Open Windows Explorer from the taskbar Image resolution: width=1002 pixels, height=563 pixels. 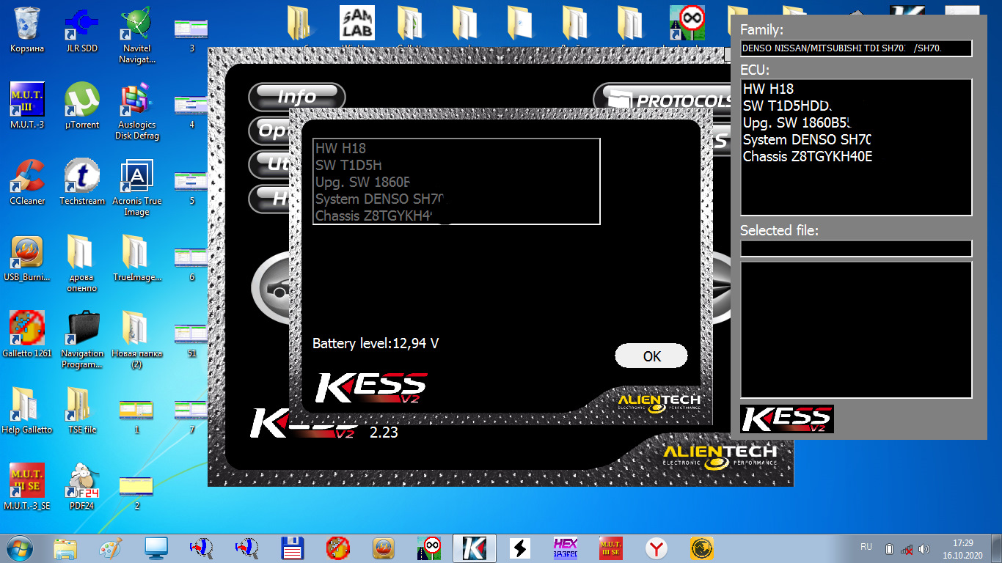pos(65,548)
